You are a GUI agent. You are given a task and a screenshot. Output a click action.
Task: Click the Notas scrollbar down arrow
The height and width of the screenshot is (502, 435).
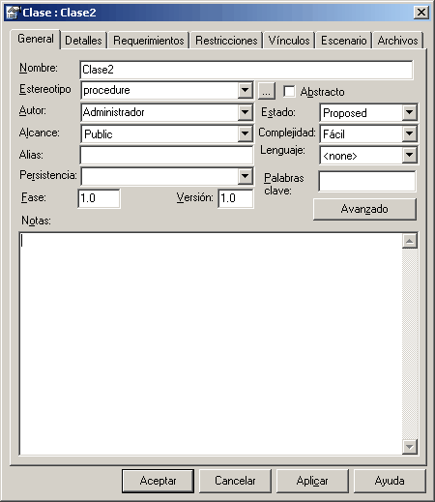pyautogui.click(x=410, y=447)
